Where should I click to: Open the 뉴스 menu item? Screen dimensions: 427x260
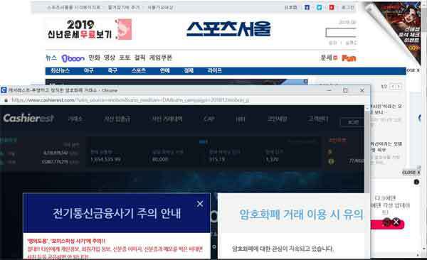(51, 58)
